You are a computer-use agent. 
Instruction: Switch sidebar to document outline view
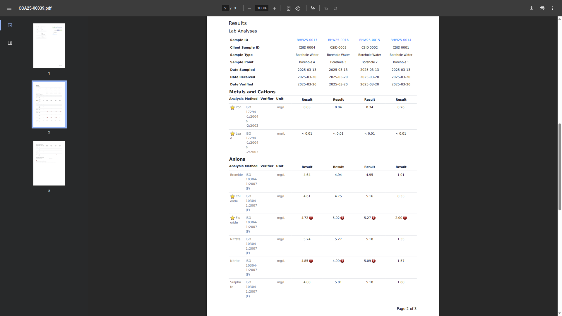(x=10, y=43)
